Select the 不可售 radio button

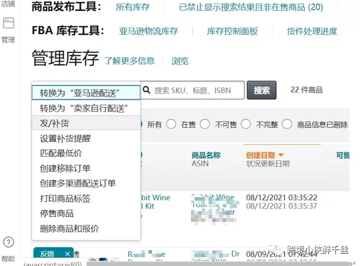204,124
